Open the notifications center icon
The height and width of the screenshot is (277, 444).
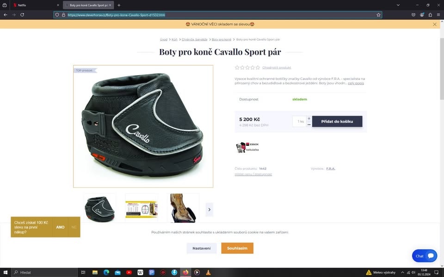436,272
